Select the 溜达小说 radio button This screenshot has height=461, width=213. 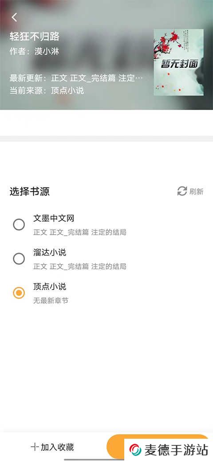[x=19, y=259]
